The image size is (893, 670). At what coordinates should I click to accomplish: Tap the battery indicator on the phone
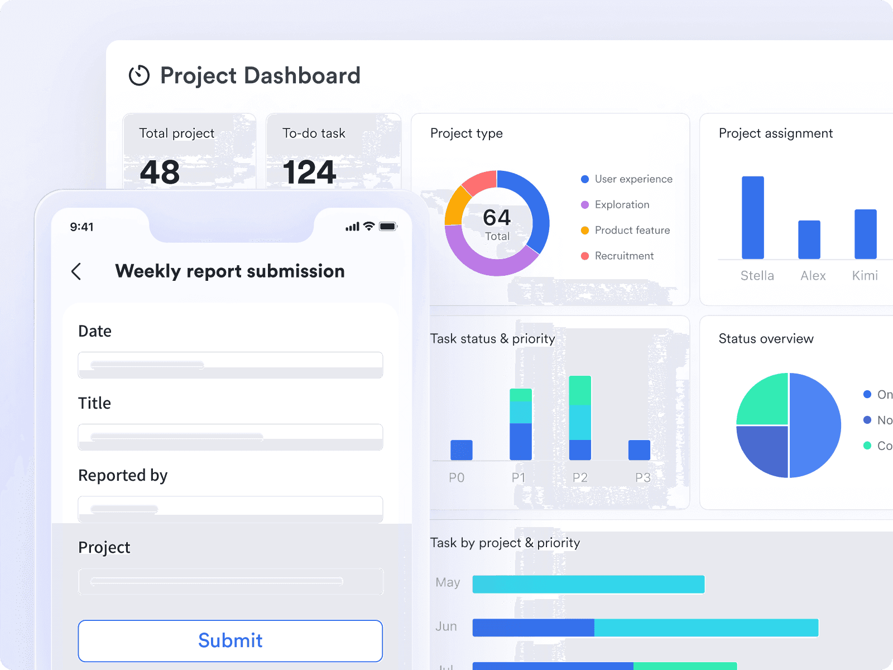388,226
